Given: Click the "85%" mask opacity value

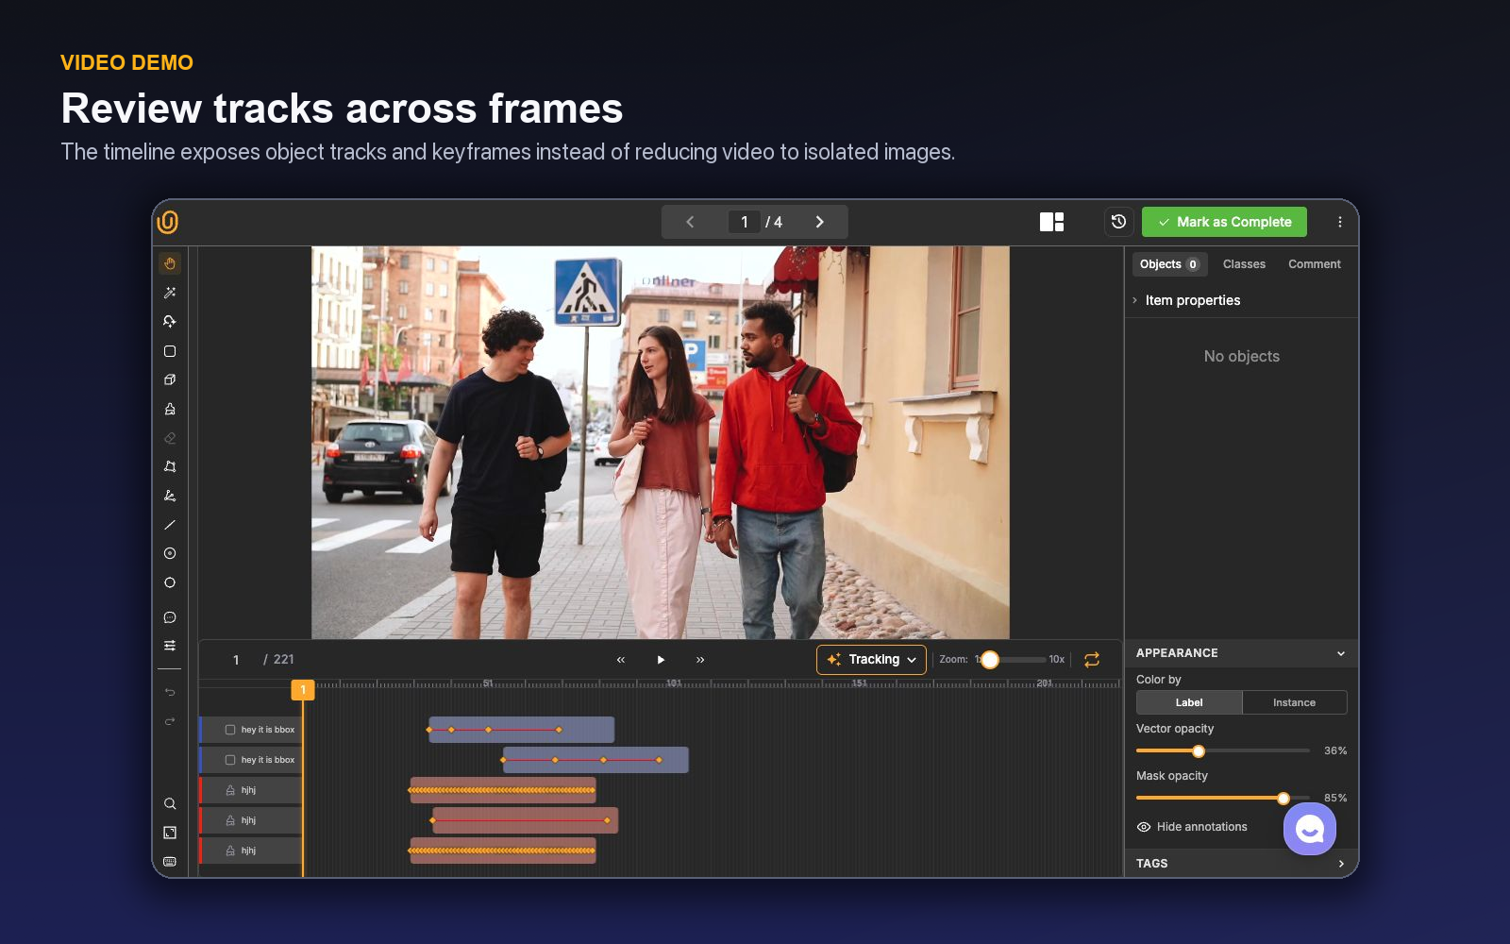Looking at the screenshot, I should pyautogui.click(x=1335, y=799).
